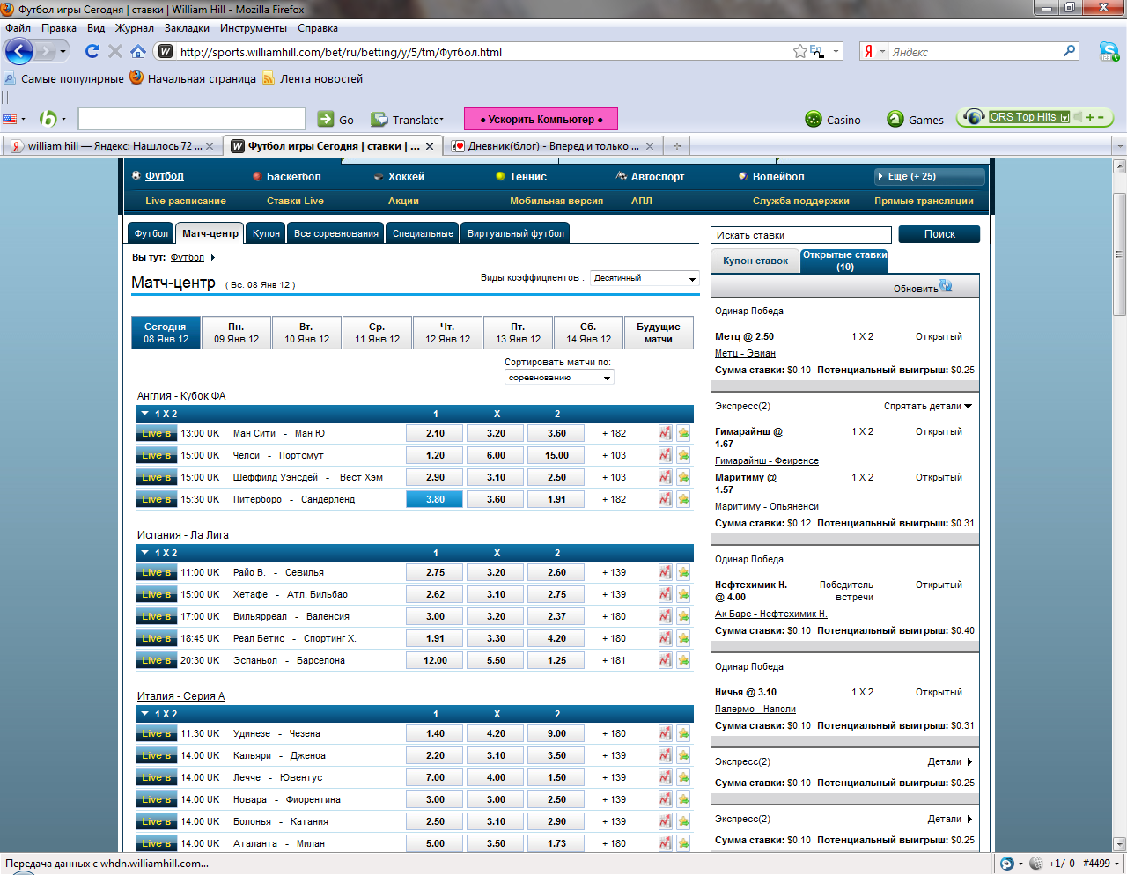Viewport: 1127px width, 875px height.
Task: Open the Метц - Эвиан bet link
Action: [x=745, y=353]
